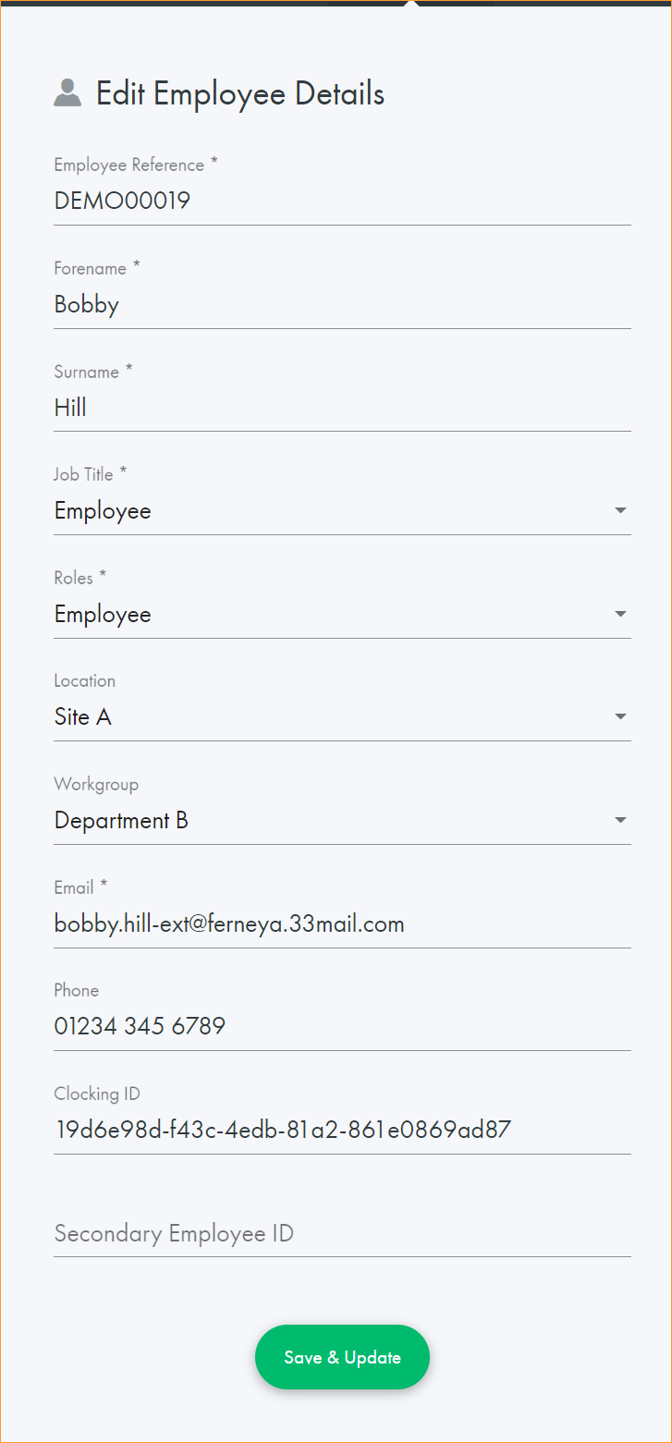Screen dimensions: 672x1443
Task: Expand the Job Title dropdown arrow
Action: [x=620, y=510]
